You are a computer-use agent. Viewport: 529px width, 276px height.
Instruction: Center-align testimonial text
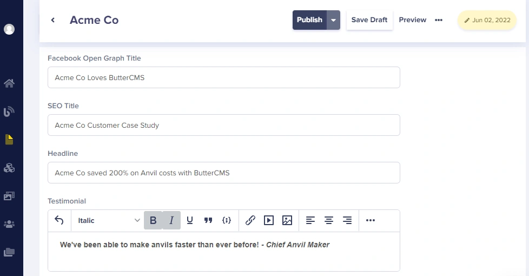[329, 220]
